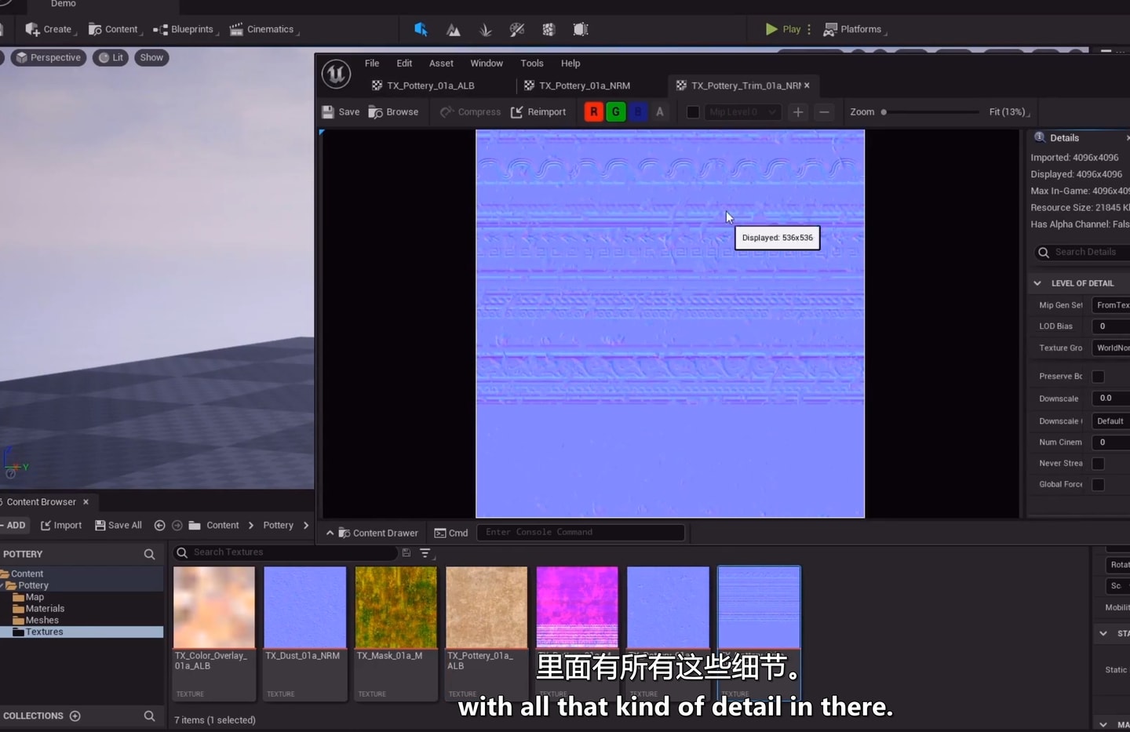Click the Save All button
The width and height of the screenshot is (1130, 732).
click(x=118, y=526)
